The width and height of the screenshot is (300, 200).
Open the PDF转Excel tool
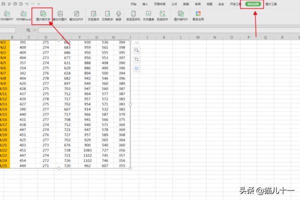click(23, 14)
